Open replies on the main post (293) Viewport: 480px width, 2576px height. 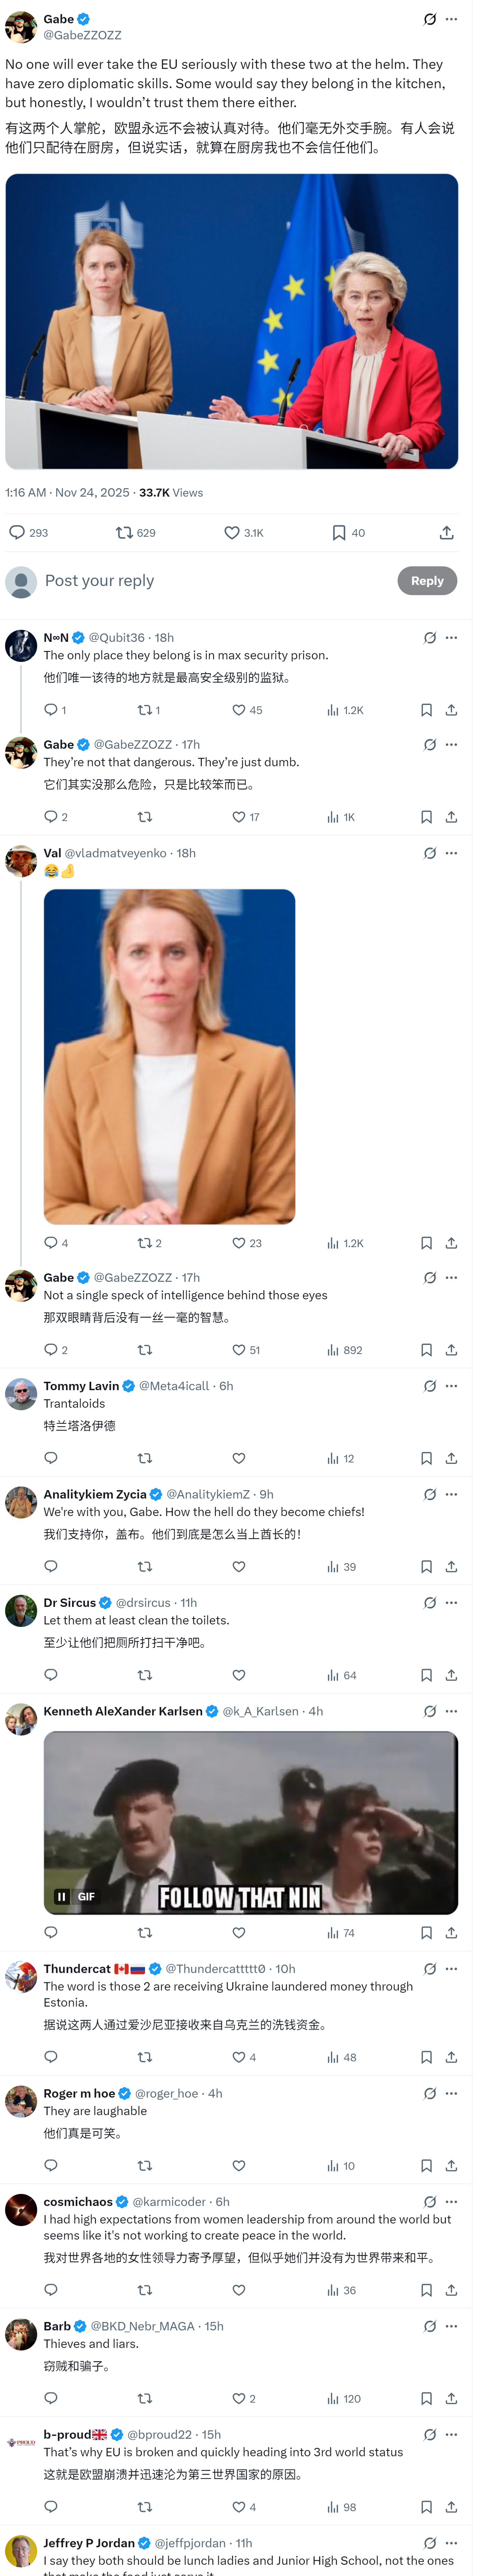tap(18, 533)
